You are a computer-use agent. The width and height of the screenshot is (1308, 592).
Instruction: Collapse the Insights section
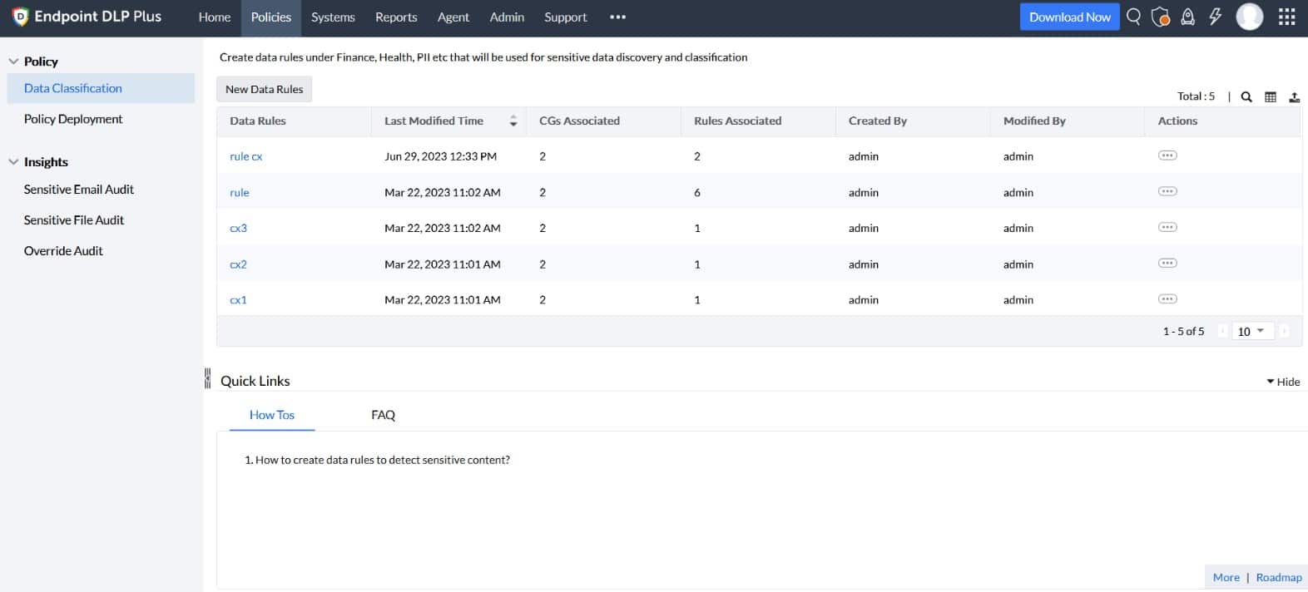pos(13,162)
